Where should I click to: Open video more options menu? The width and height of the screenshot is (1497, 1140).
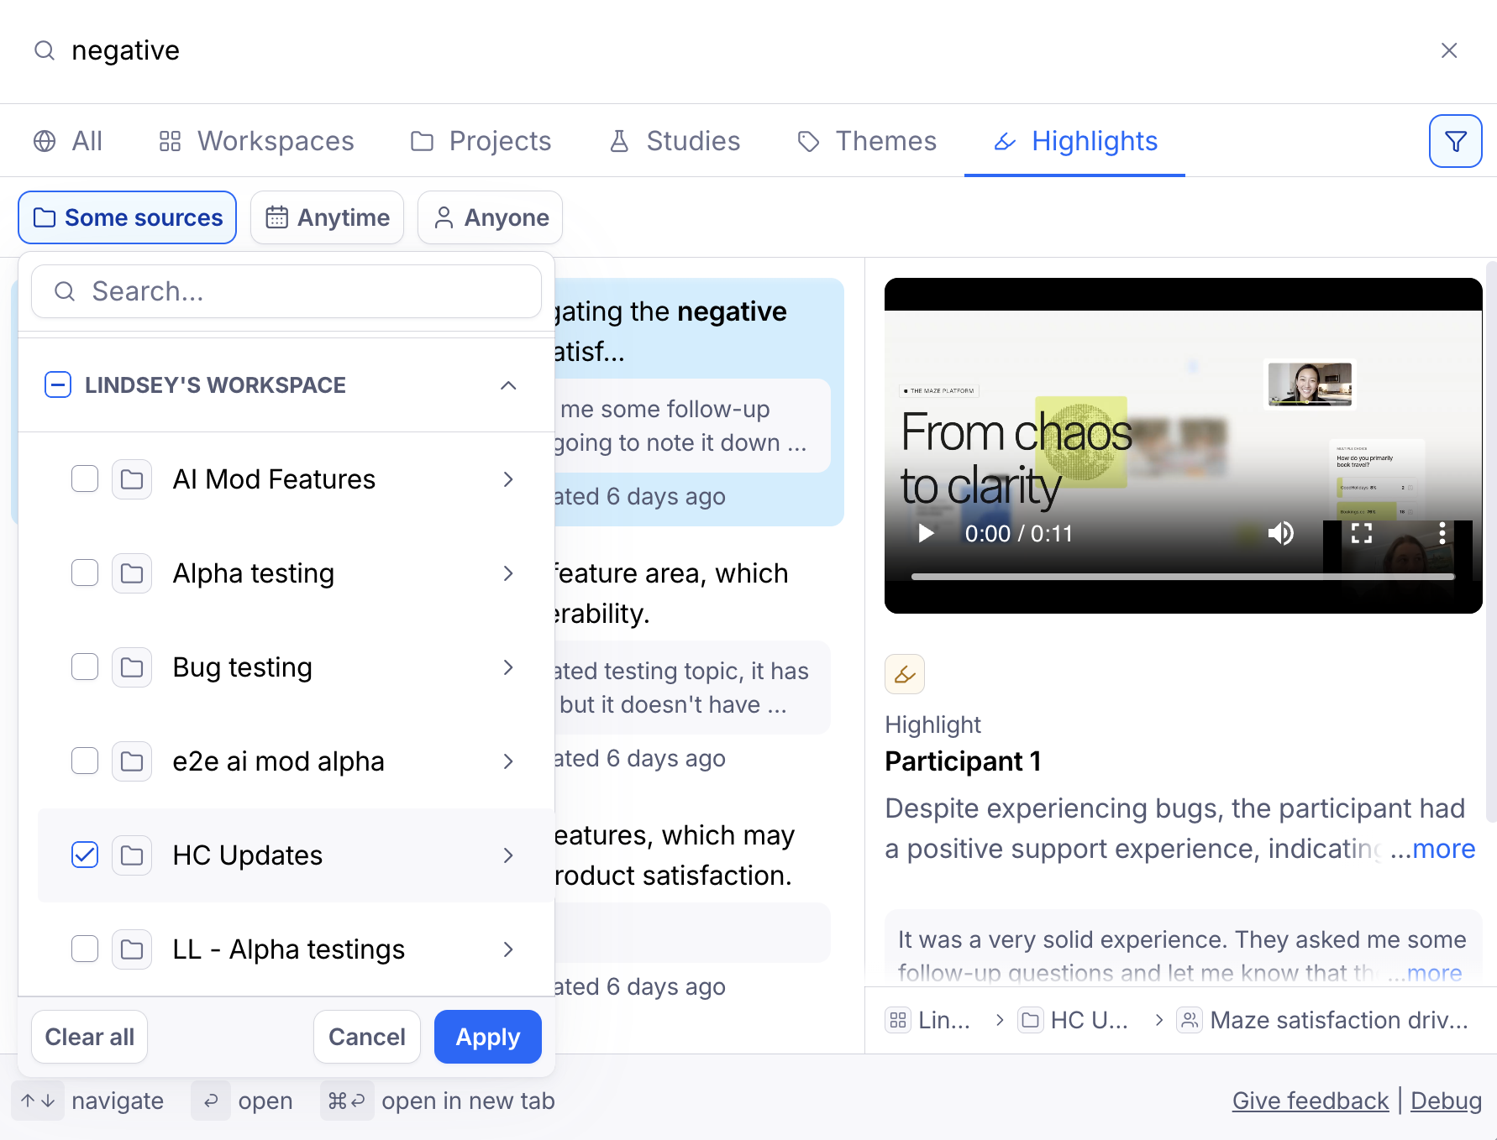[x=1442, y=534]
